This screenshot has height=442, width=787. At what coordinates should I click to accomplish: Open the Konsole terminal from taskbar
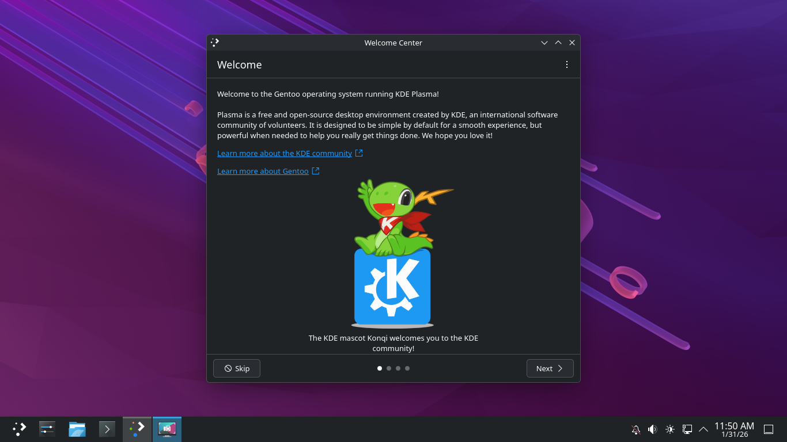click(107, 429)
